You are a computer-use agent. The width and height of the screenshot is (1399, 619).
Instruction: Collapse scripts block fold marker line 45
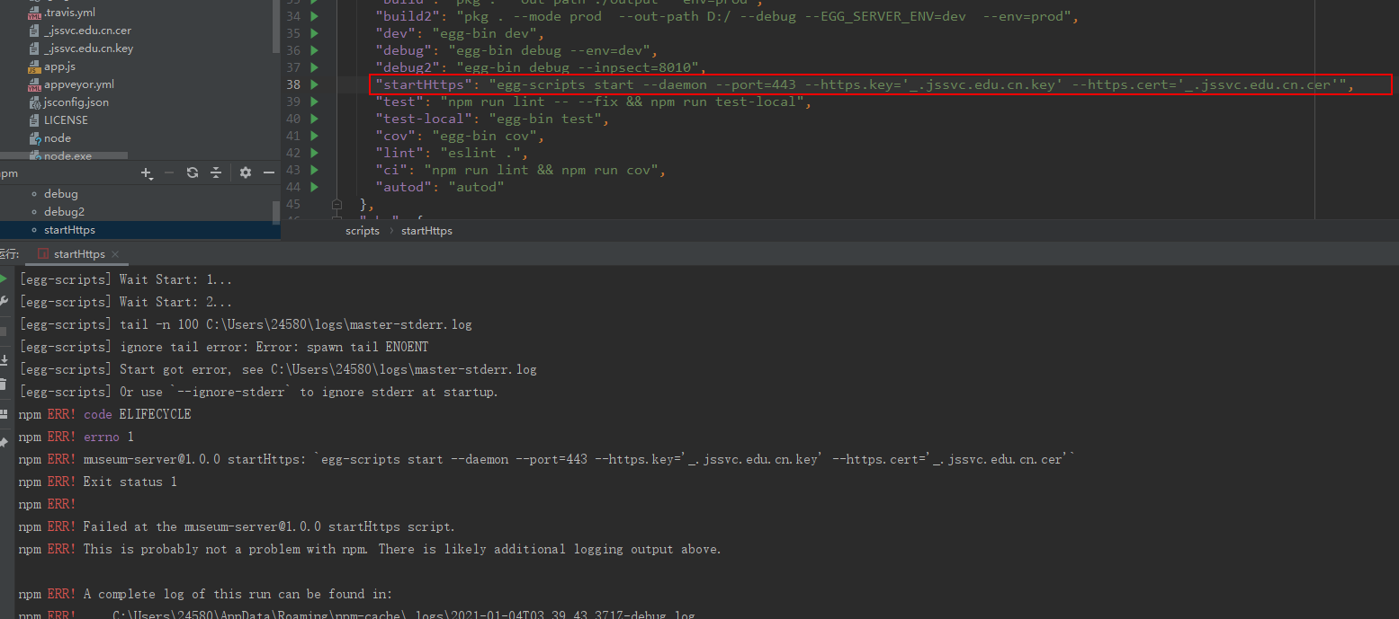(x=337, y=204)
